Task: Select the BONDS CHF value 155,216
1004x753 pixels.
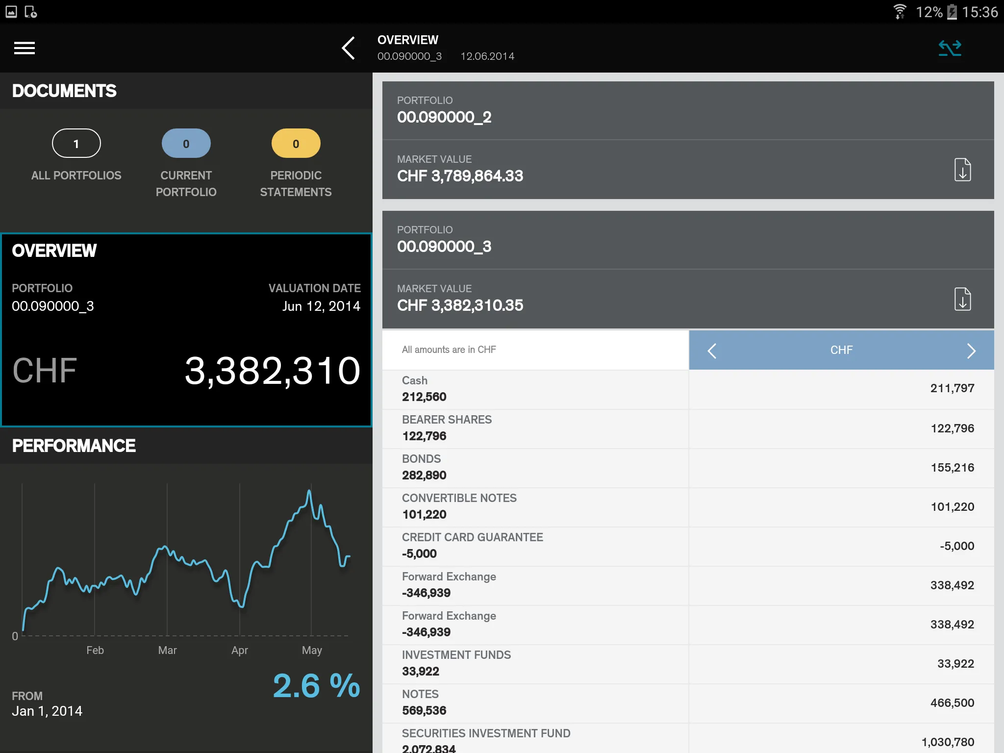Action: (x=952, y=468)
